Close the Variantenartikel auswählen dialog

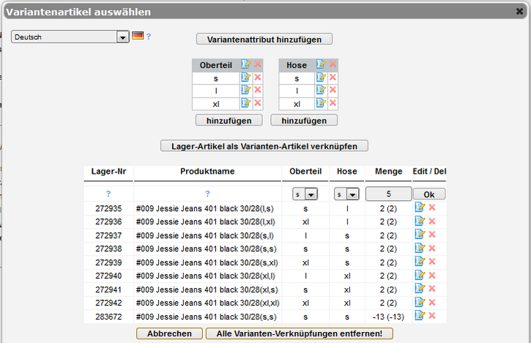(519, 12)
